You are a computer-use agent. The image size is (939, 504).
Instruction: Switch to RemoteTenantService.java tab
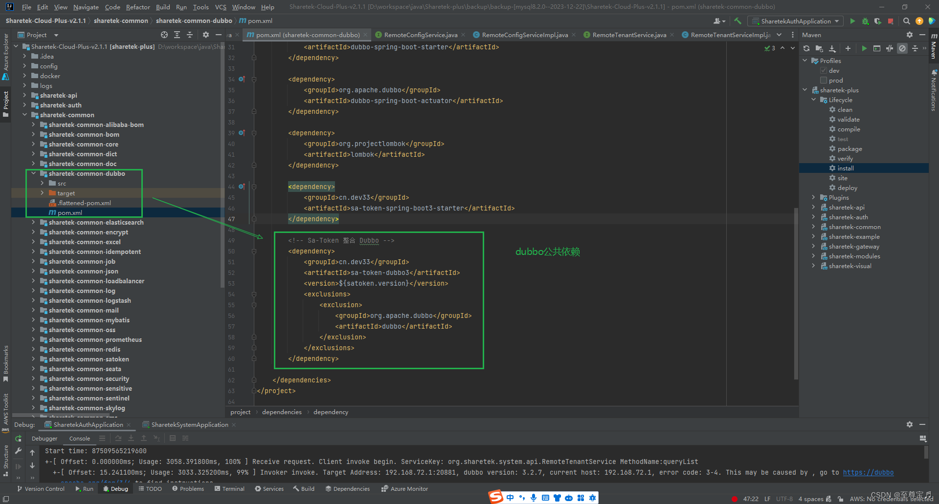tap(629, 35)
